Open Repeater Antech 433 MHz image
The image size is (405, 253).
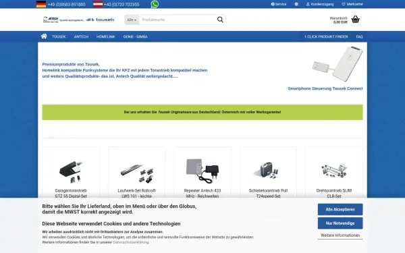[x=202, y=171]
